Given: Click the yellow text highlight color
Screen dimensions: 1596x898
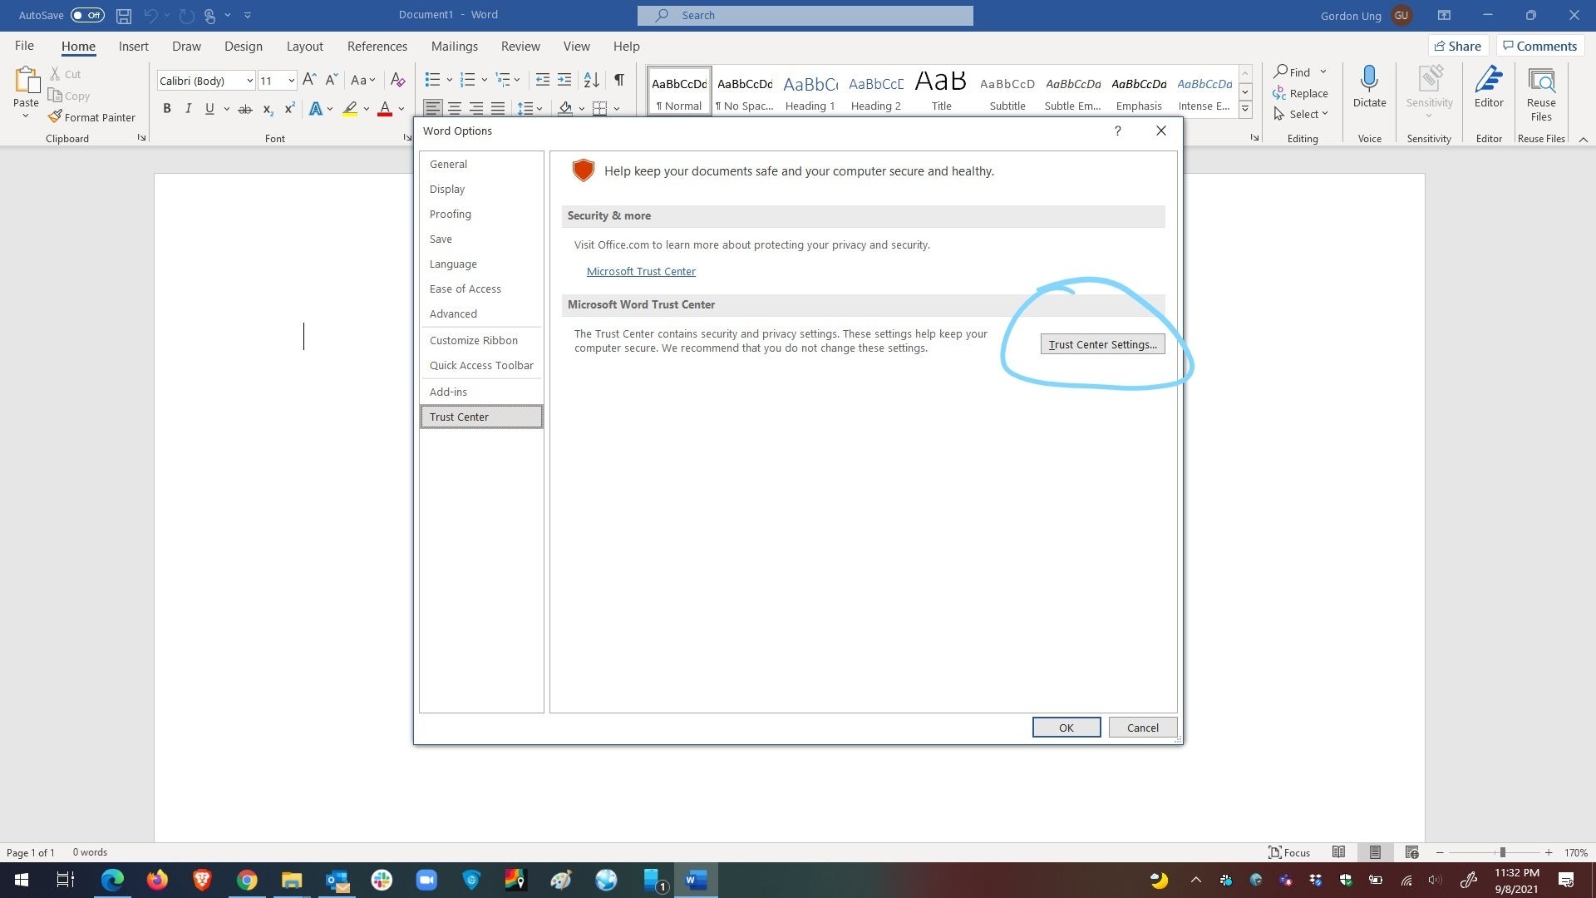Looking at the screenshot, I should tap(350, 109).
